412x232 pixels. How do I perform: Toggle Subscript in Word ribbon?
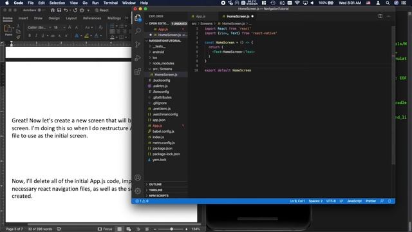point(60,35)
